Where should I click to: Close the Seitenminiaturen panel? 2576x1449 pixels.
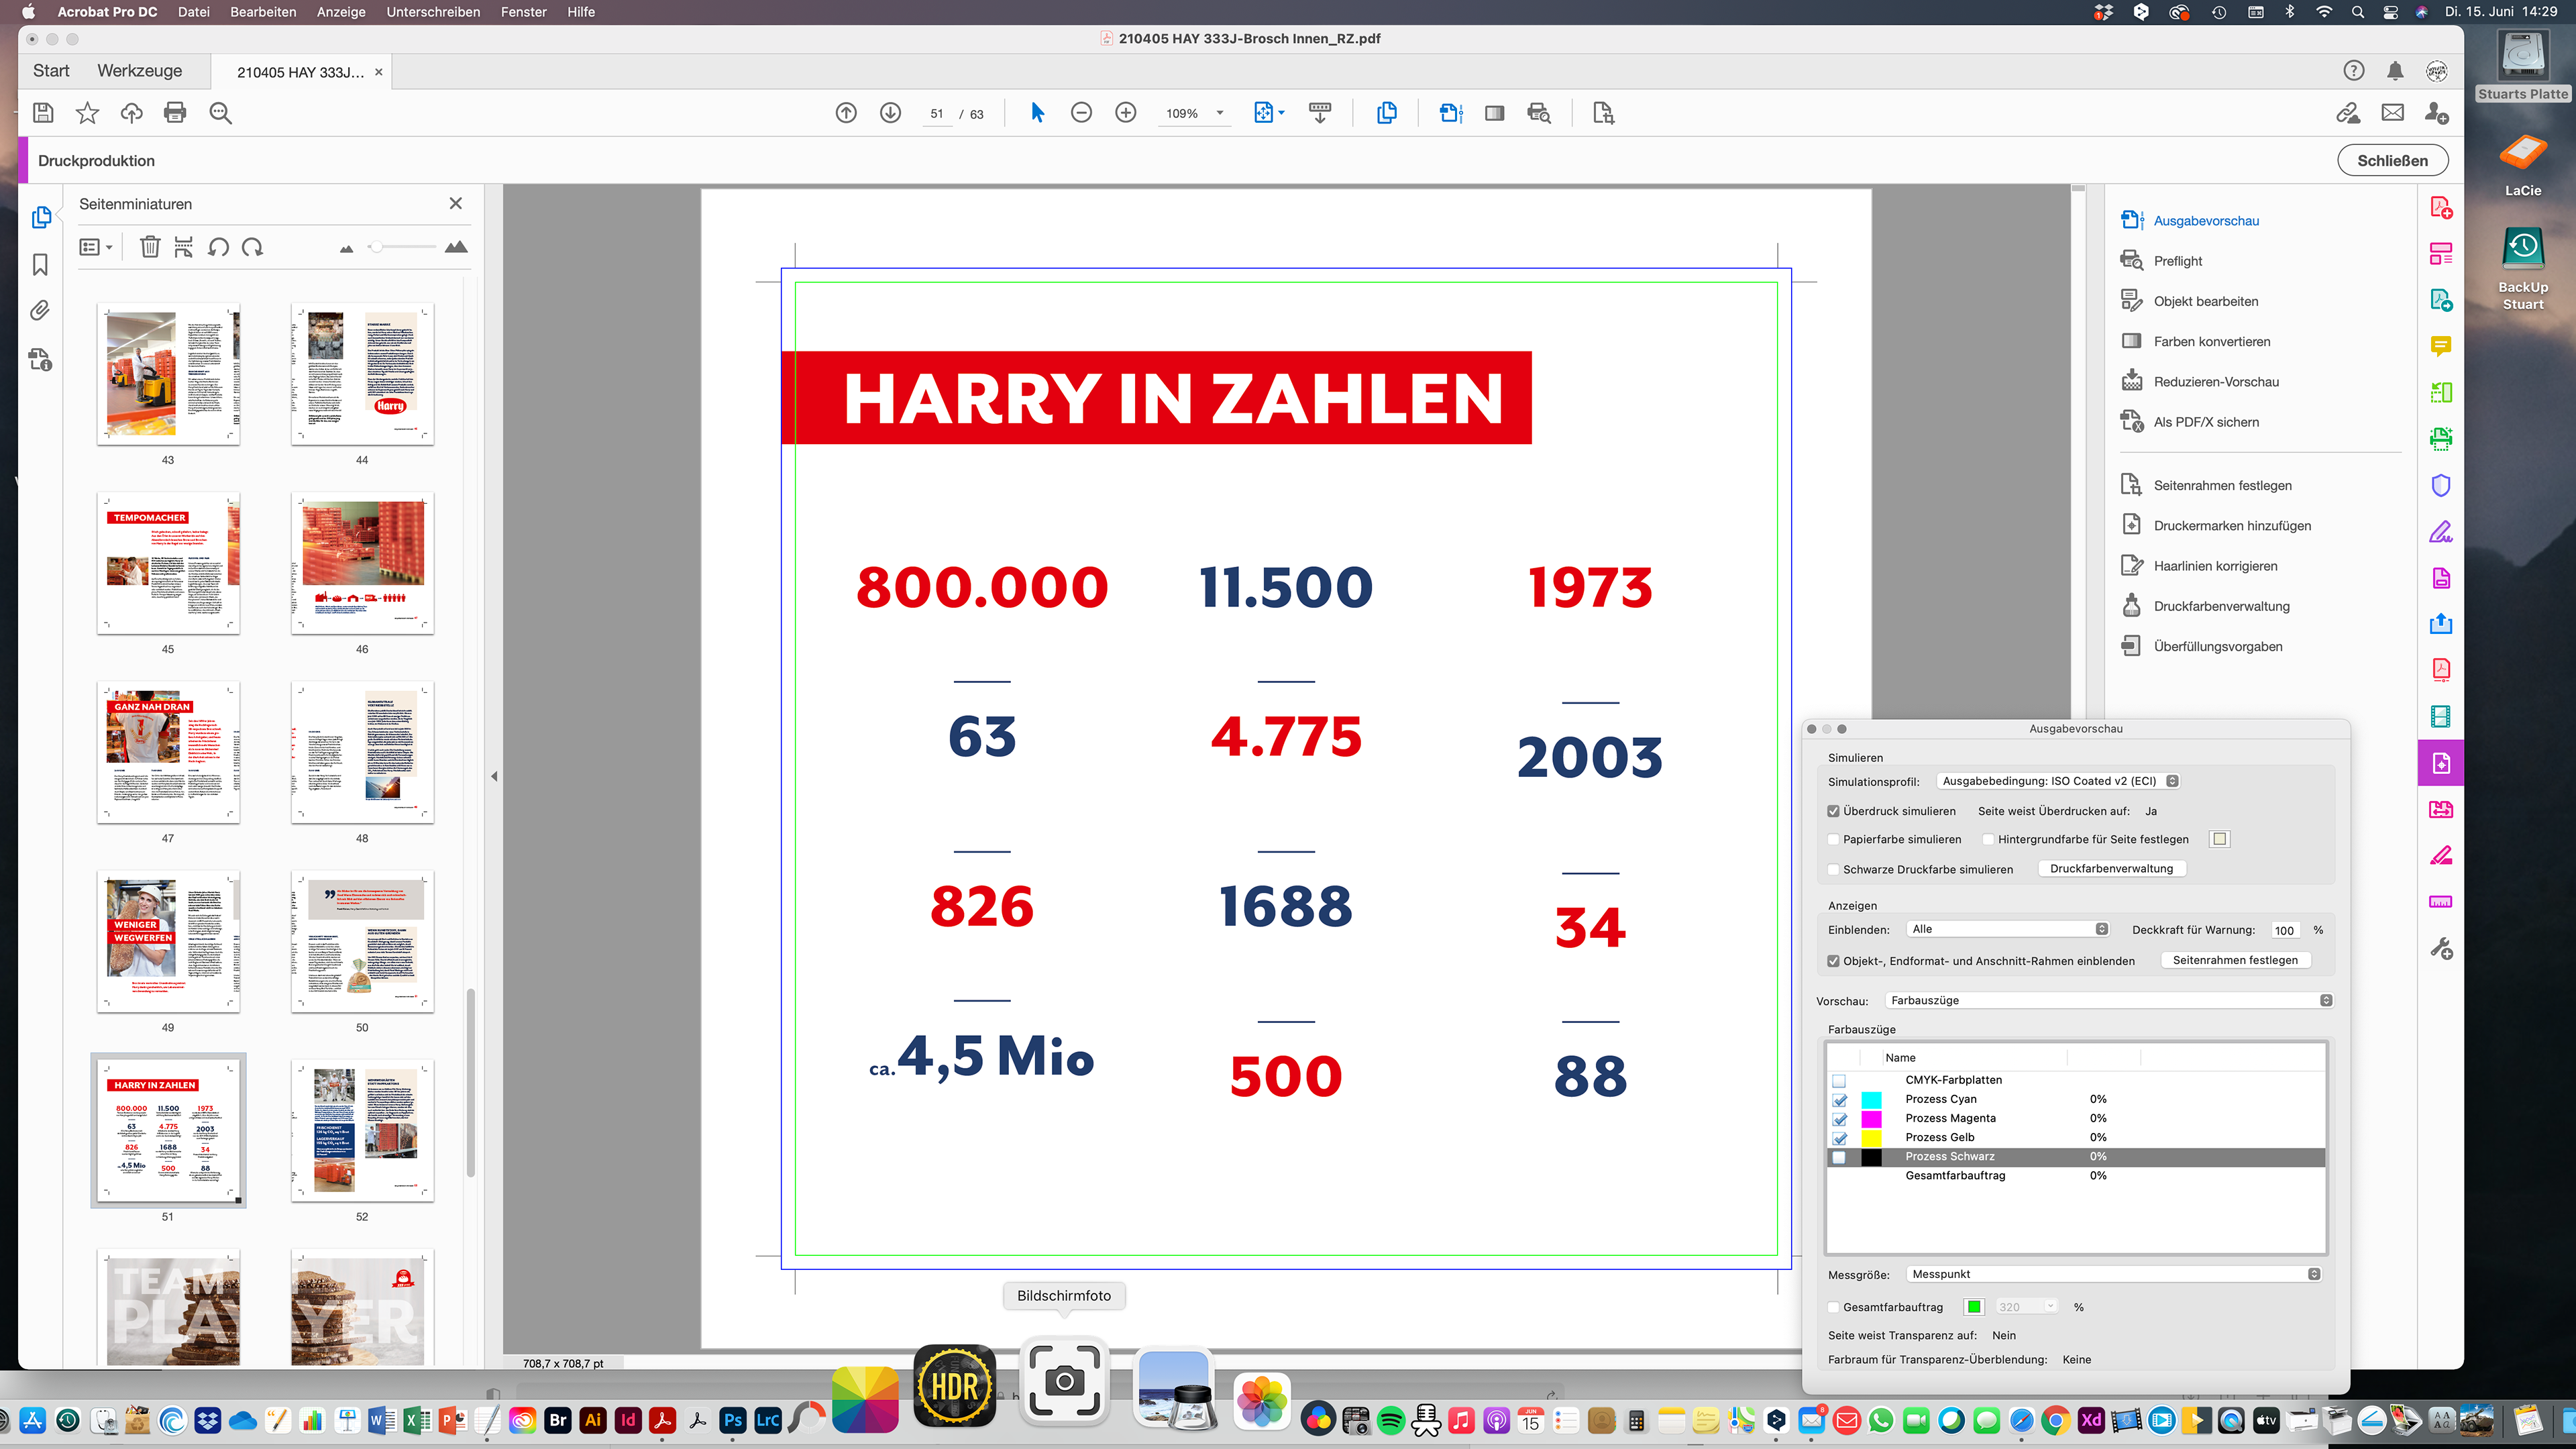[456, 204]
